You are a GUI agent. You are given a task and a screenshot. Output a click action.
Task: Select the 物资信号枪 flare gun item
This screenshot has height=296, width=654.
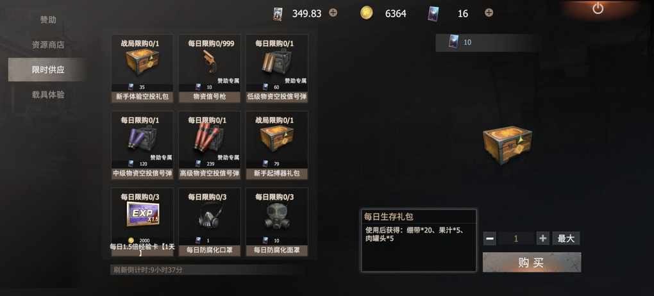point(210,69)
